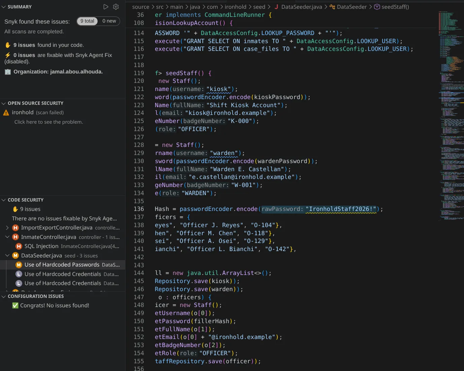
Task: Click 'Click here to see the problem.' link
Action: pos(48,122)
